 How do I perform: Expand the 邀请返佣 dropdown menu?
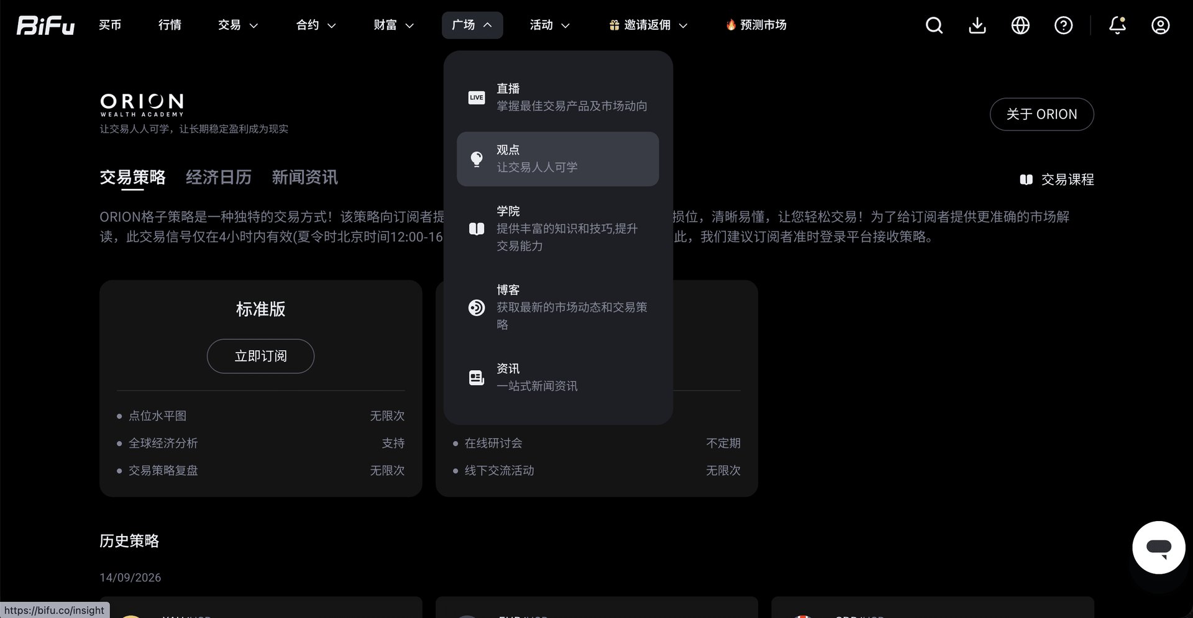[649, 25]
